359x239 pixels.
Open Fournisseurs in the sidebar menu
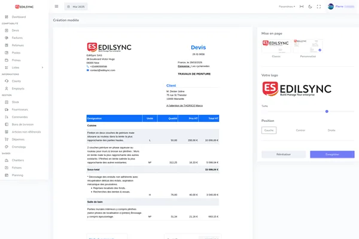(20, 109)
